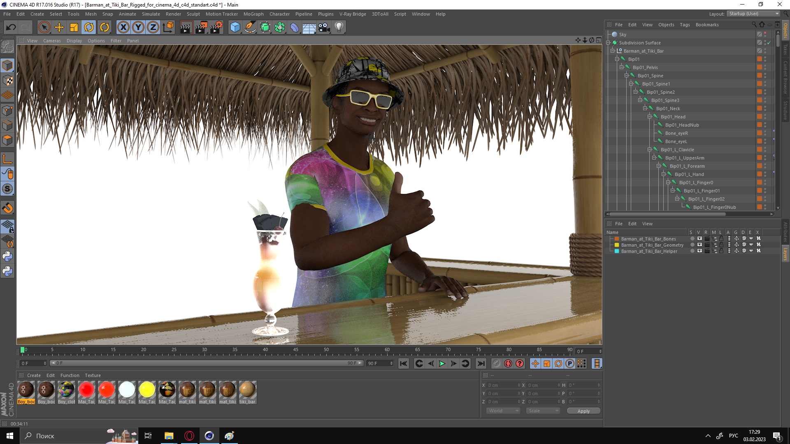Open material manager Texture menu
Image resolution: width=790 pixels, height=444 pixels.
[x=93, y=375]
